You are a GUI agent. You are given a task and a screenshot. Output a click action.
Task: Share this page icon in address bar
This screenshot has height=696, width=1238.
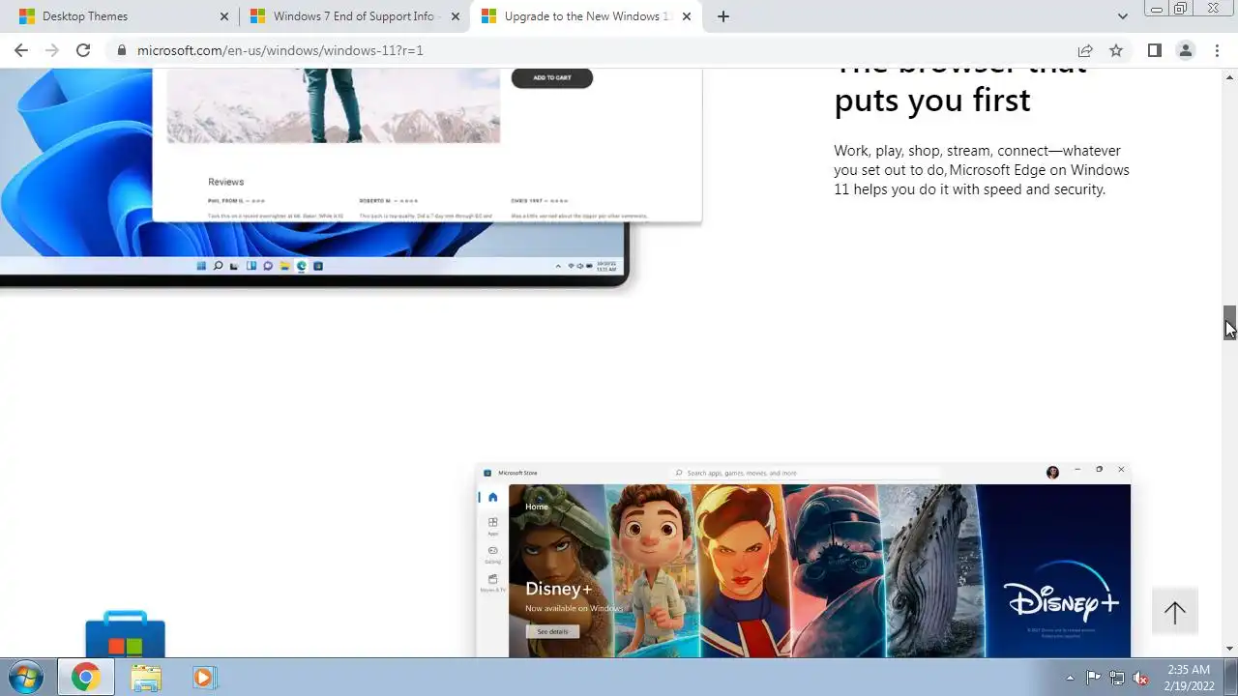[x=1085, y=50]
